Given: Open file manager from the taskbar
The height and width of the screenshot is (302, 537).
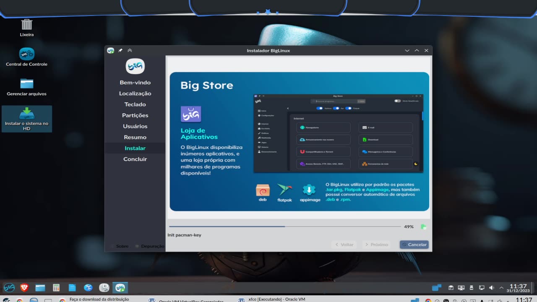Looking at the screenshot, I should point(40,287).
